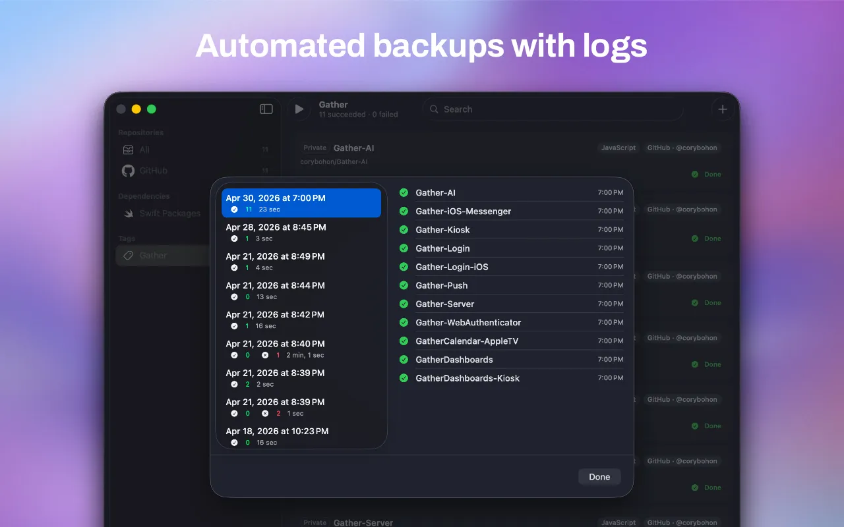Click the success icon for GatherDashboards
The height and width of the screenshot is (527, 844).
pos(404,359)
